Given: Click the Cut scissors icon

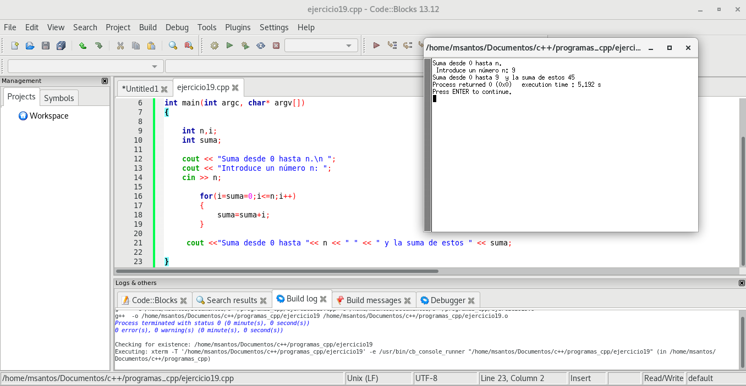Looking at the screenshot, I should point(120,46).
